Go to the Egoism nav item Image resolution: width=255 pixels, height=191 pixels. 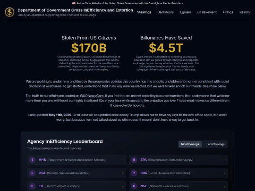186,12
